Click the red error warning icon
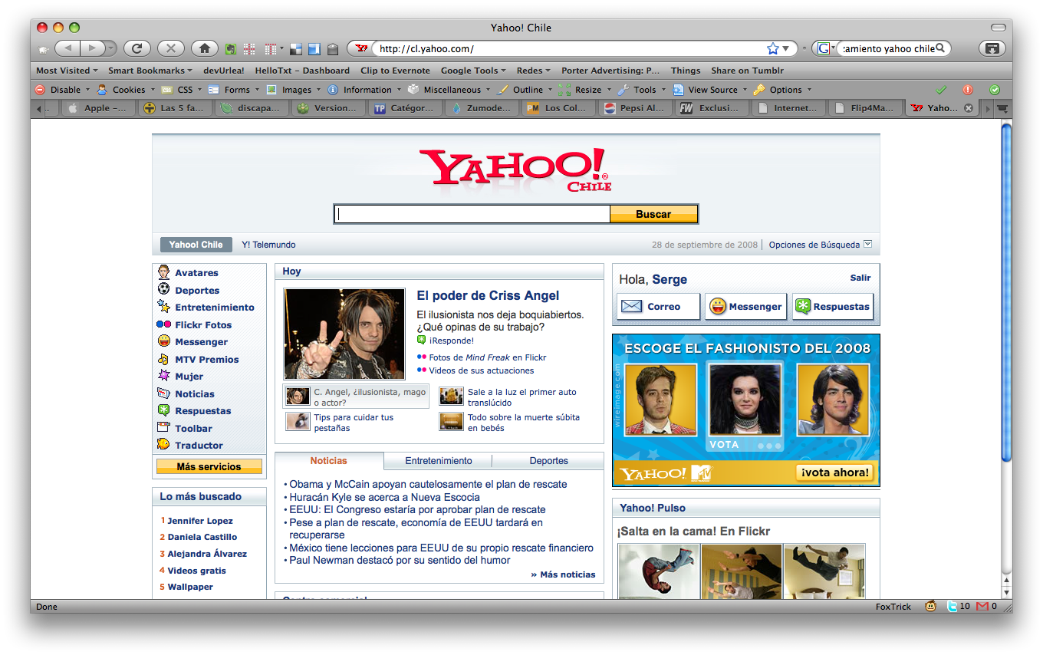Screen dimensions: 1043x655 click(968, 90)
